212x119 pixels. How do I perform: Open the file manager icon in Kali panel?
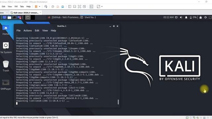click(9, 18)
